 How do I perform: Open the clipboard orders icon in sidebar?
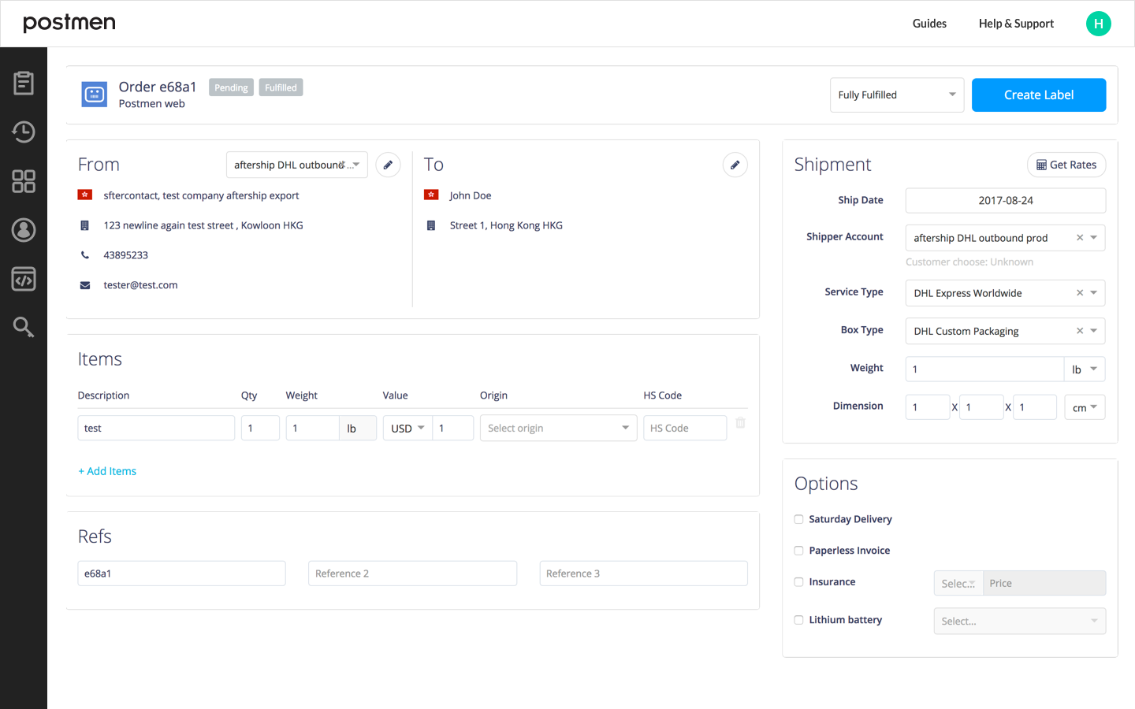[24, 83]
